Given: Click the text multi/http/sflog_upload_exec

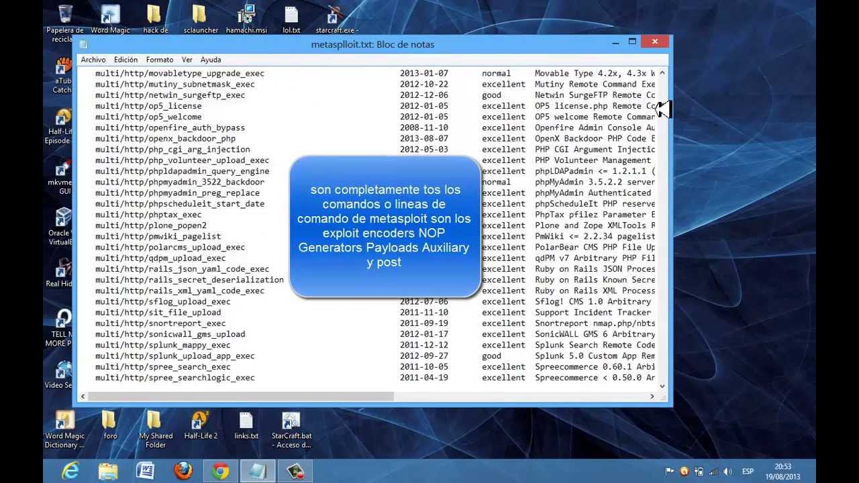Looking at the screenshot, I should (x=162, y=302).
